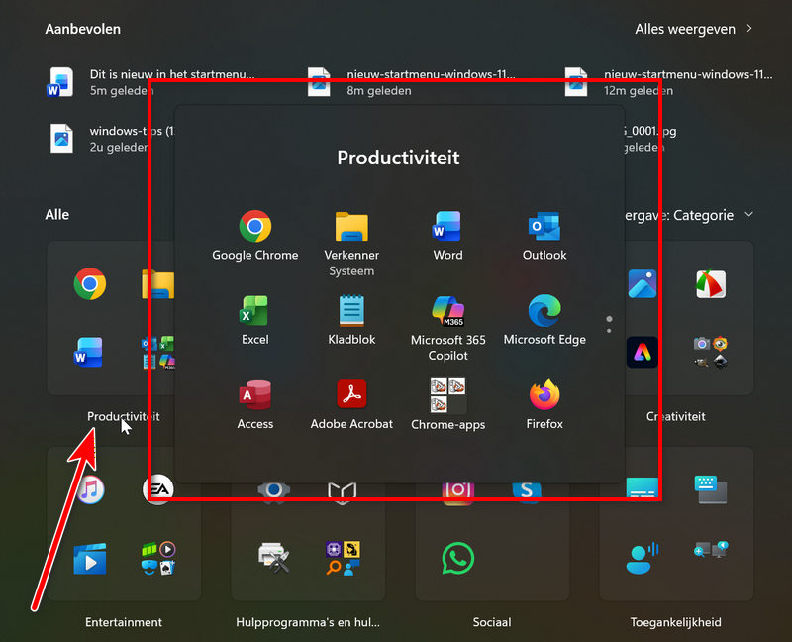Open Microsoft Edge browser

pyautogui.click(x=544, y=311)
